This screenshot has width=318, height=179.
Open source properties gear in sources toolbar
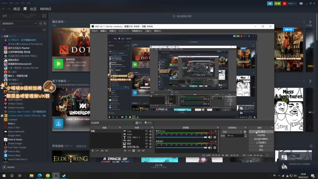click(134, 151)
